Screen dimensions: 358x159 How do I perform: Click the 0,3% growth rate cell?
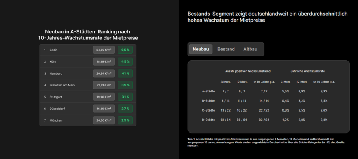pos(285,110)
